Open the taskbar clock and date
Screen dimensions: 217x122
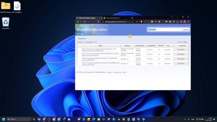pos(209,119)
